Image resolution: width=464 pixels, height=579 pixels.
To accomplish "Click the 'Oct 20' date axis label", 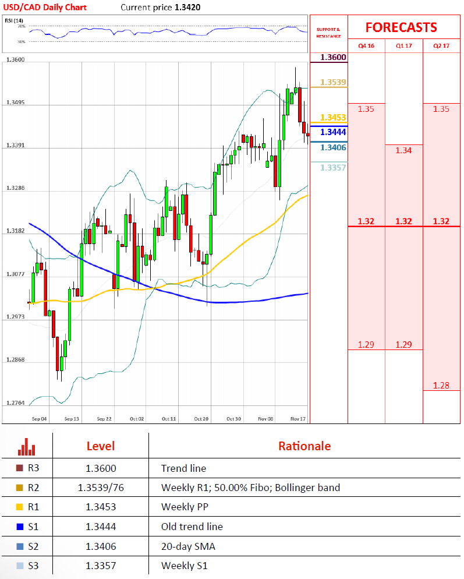I will click(x=201, y=419).
